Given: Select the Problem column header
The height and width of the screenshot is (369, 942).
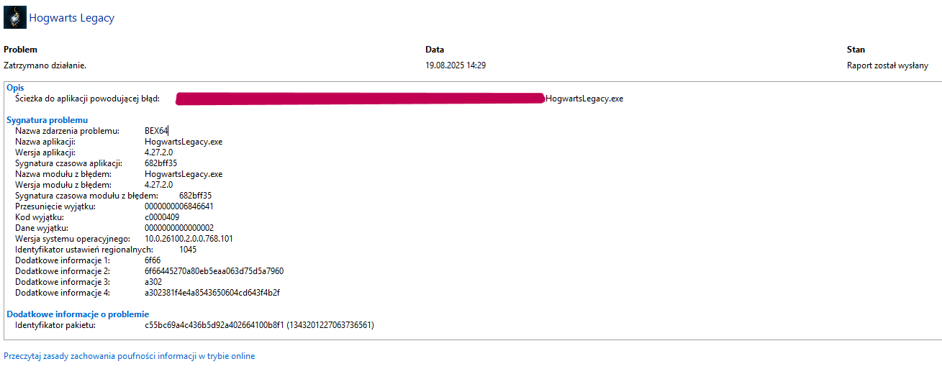Looking at the screenshot, I should click(x=20, y=50).
